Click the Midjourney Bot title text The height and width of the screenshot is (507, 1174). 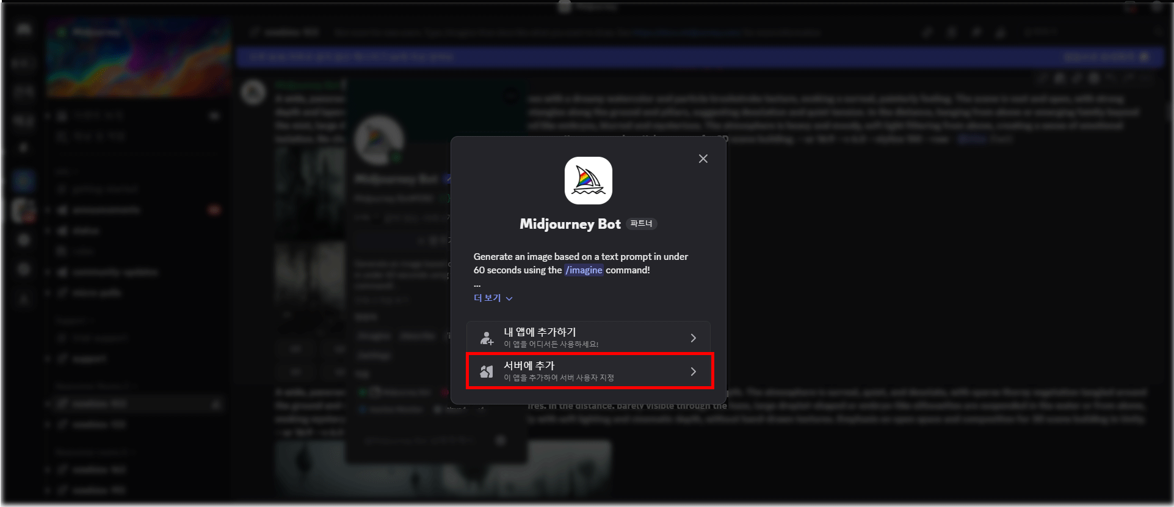tap(570, 224)
